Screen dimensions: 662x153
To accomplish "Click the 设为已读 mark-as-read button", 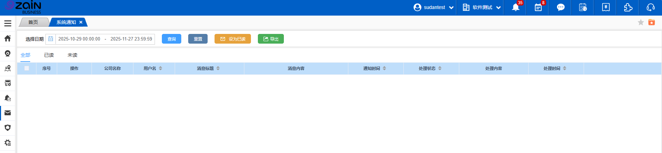I will pos(233,39).
